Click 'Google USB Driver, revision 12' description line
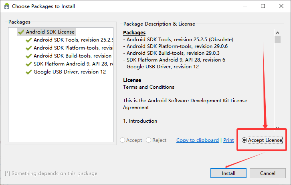This screenshot has width=291, height=185. pyautogui.click(x=161, y=67)
